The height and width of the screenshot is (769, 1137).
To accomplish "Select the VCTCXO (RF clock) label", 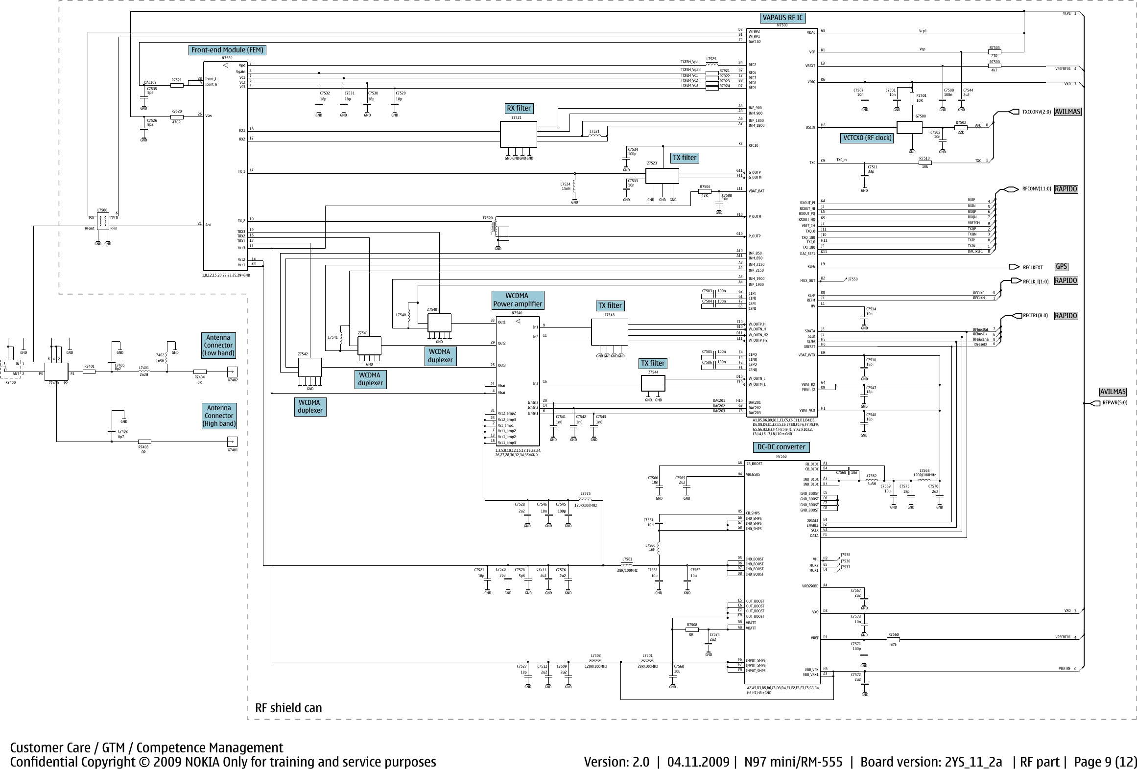I will tap(867, 138).
